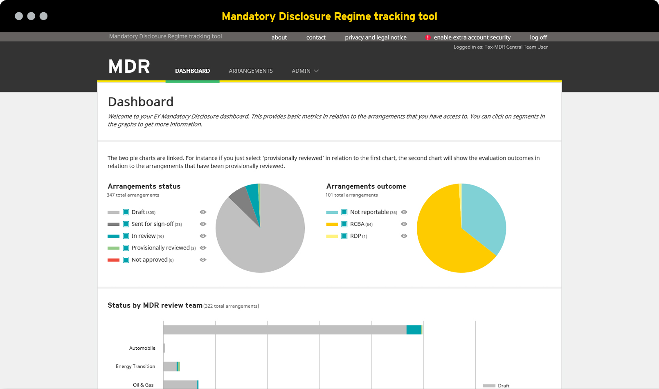659x389 pixels.
Task: Click the Provisionally reviewed (3) label
Action: click(164, 247)
